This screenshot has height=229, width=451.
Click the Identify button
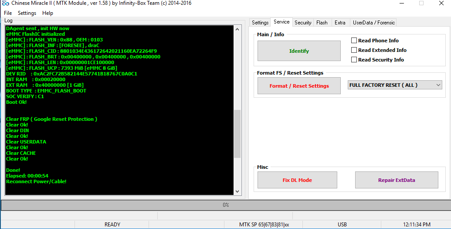299,51
